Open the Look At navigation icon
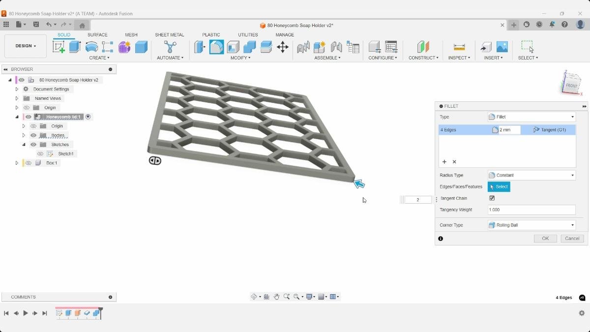The width and height of the screenshot is (590, 332). [266, 297]
